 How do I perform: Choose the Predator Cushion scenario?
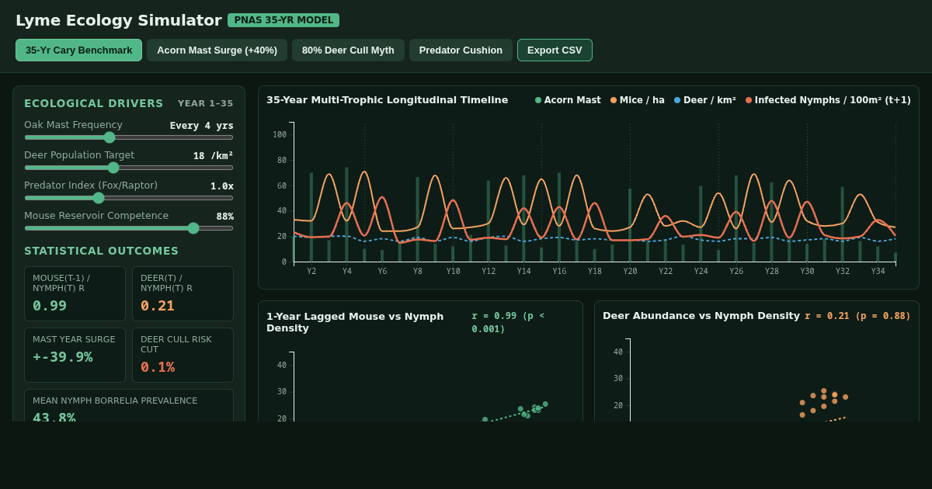coord(461,50)
